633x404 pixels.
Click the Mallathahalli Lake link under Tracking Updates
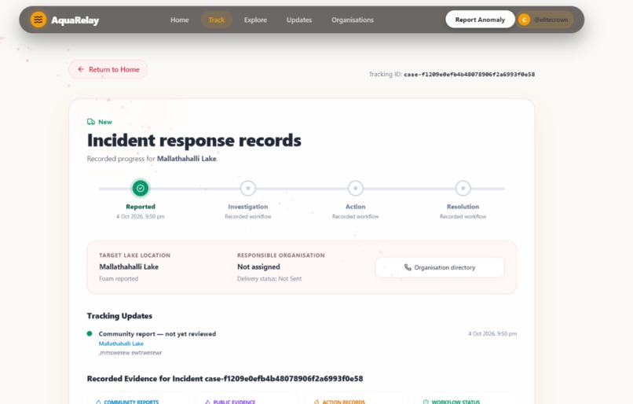(x=121, y=343)
